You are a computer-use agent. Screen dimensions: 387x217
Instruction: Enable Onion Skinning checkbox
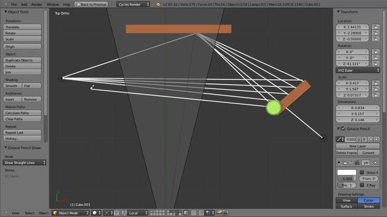[362, 172]
